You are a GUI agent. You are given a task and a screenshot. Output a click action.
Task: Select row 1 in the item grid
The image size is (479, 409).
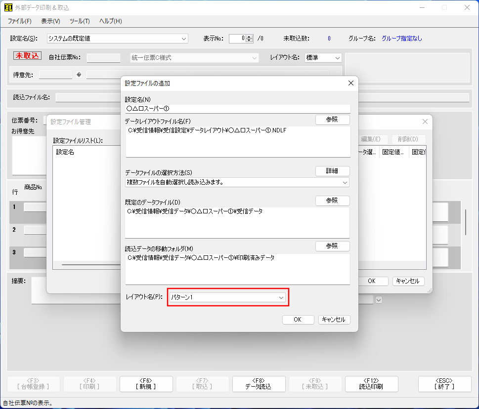coord(14,207)
